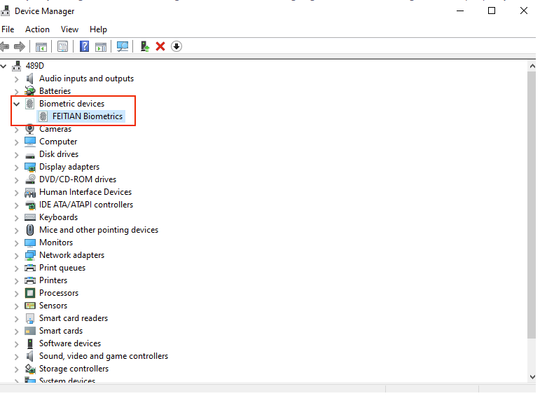Expand the Sensors category
Viewport: 540px width, 396px height.
tap(17, 306)
